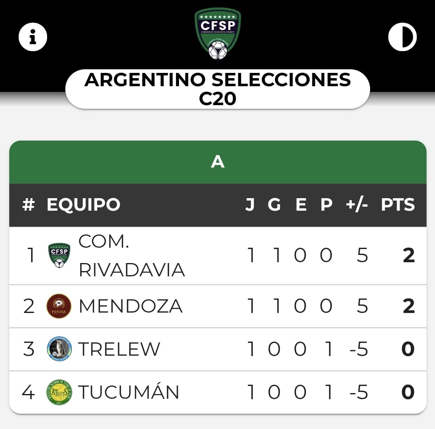This screenshot has width=435, height=429.
Task: Click the G wins column header
Action: coord(274,205)
